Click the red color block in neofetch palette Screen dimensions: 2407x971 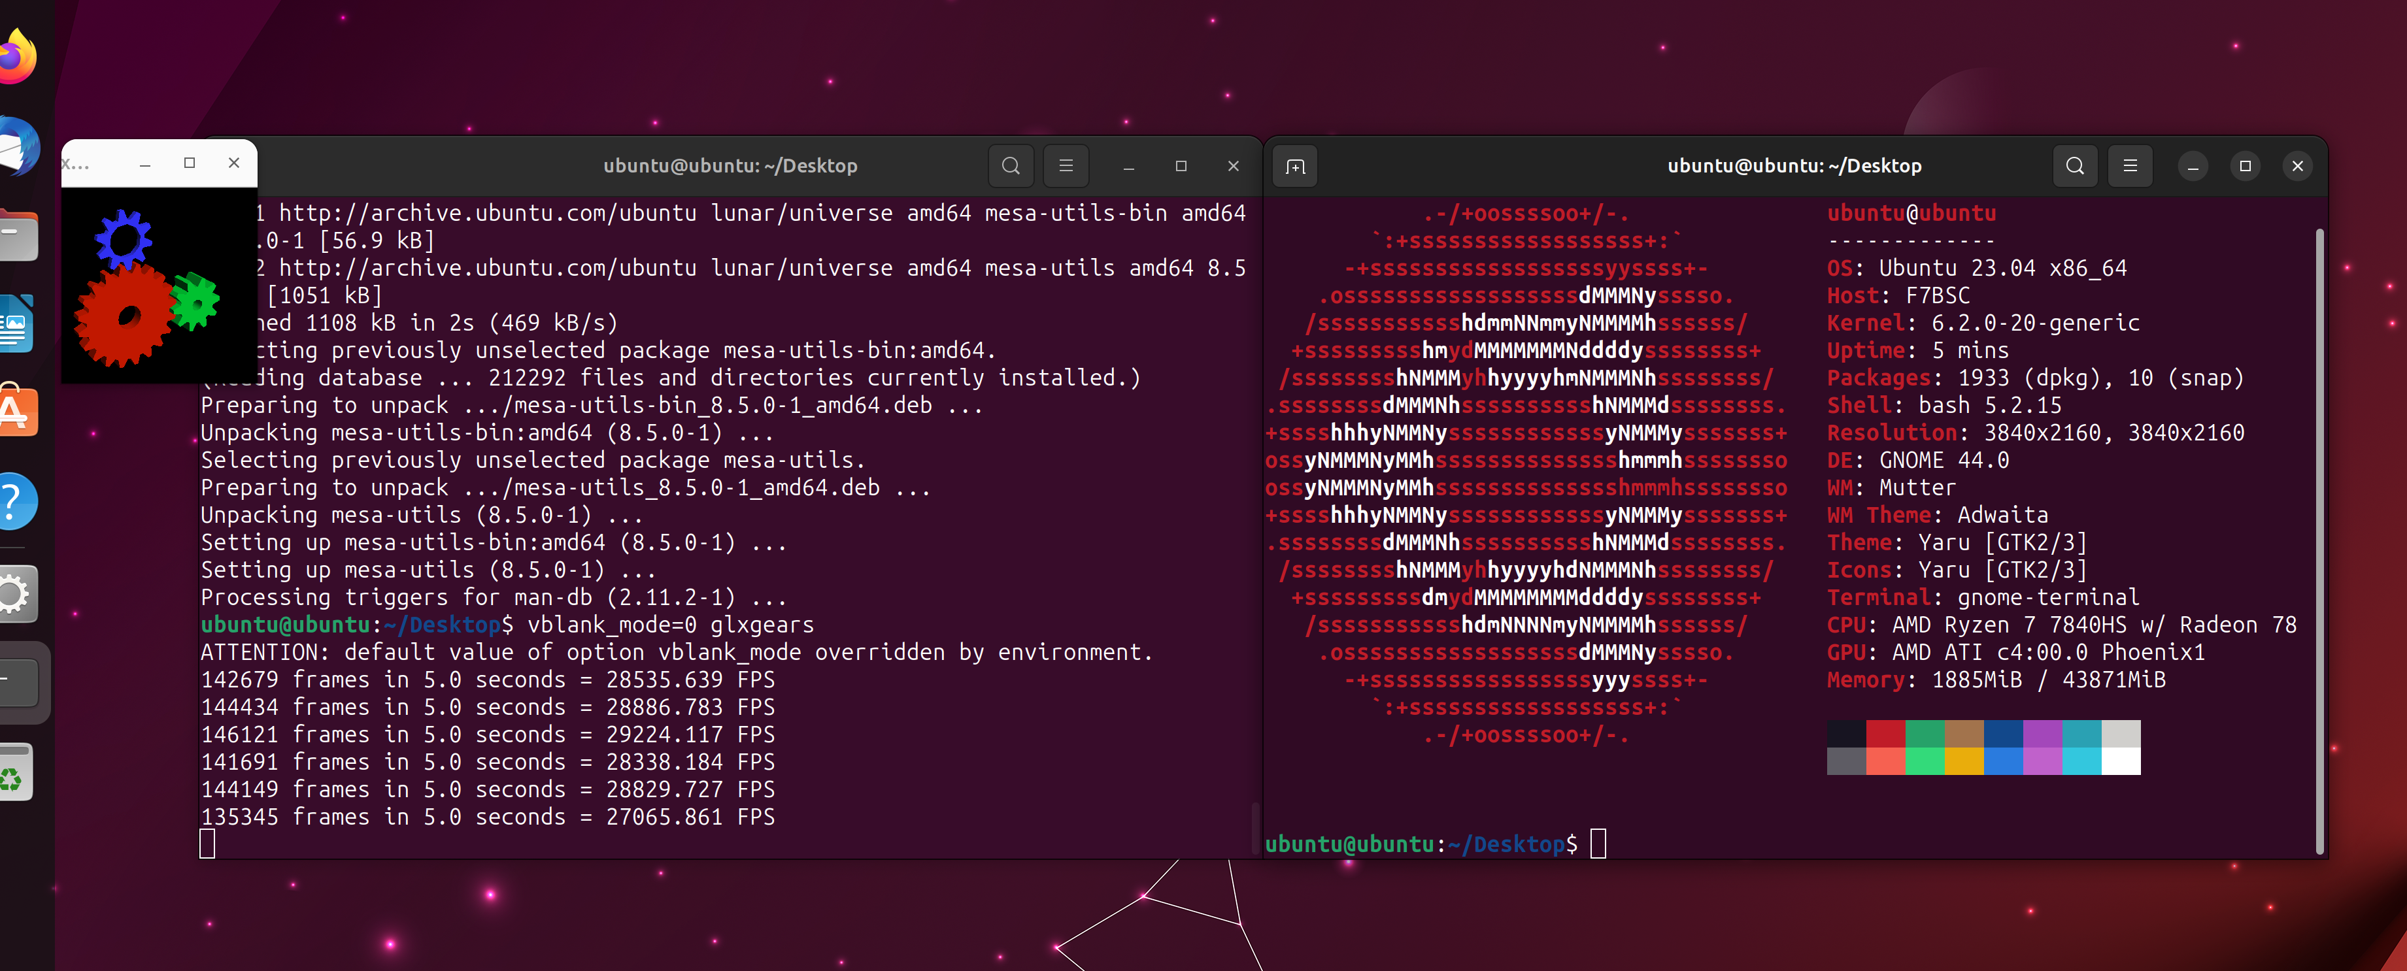(x=1885, y=733)
